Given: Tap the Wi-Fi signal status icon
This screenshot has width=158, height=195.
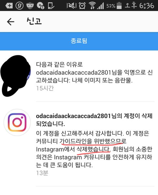Looking at the screenshot, I should coord(92,6).
